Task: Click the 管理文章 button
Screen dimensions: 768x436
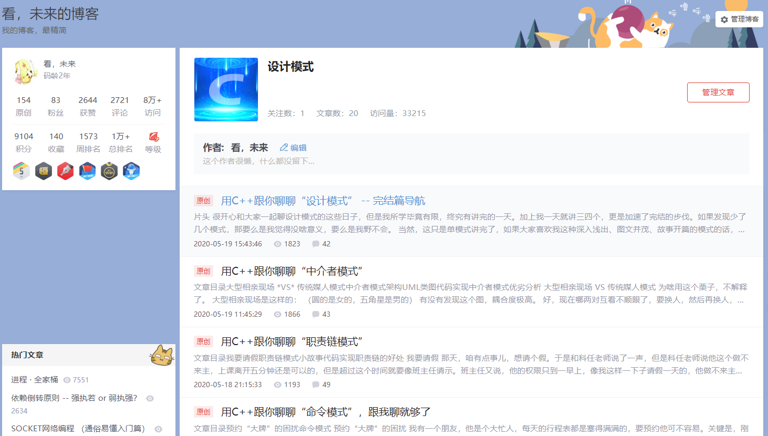Action: tap(718, 92)
